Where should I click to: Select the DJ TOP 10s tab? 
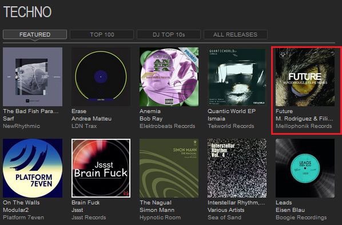169,34
